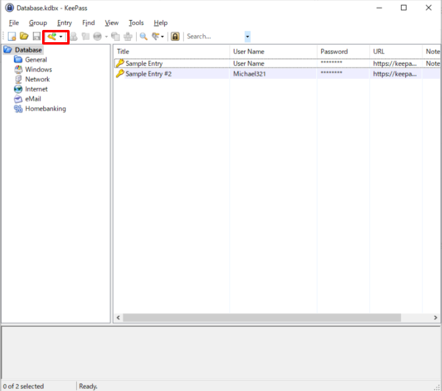442x391 pixels.
Task: Click the Find magnifier icon in toolbar
Action: (x=143, y=37)
